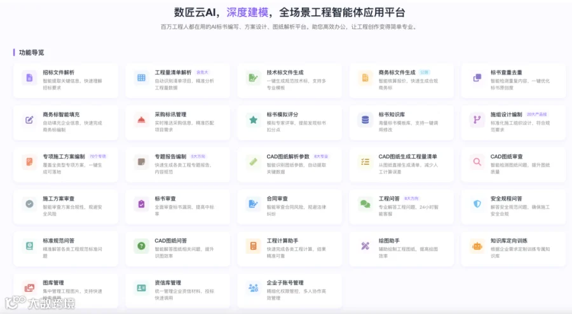Click the 标书审查 clipboard check icon
Viewport: 572px width, 314px height.
pos(141,204)
